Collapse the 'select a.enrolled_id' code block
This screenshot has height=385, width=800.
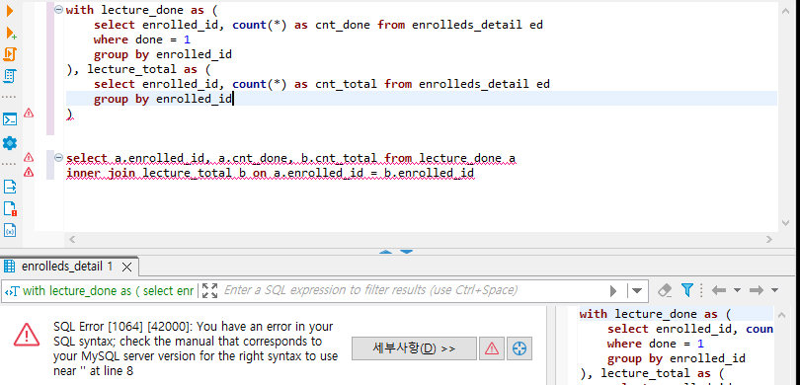pos(58,157)
